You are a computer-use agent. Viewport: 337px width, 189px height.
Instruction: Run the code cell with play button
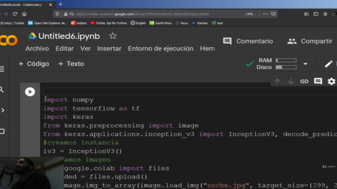tap(30, 92)
